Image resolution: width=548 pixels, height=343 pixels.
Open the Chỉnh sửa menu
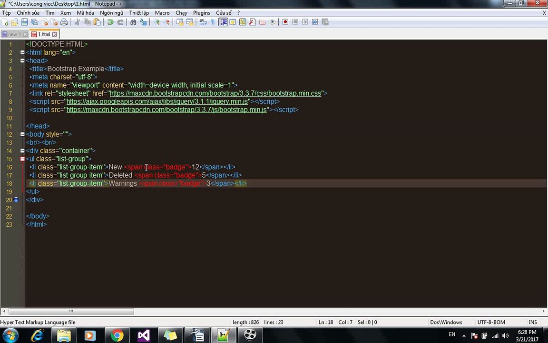pos(28,12)
